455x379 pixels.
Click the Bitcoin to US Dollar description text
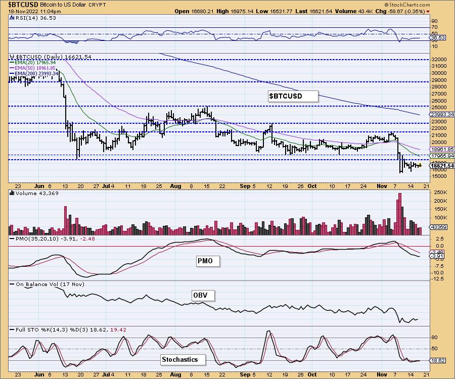pyautogui.click(x=64, y=5)
